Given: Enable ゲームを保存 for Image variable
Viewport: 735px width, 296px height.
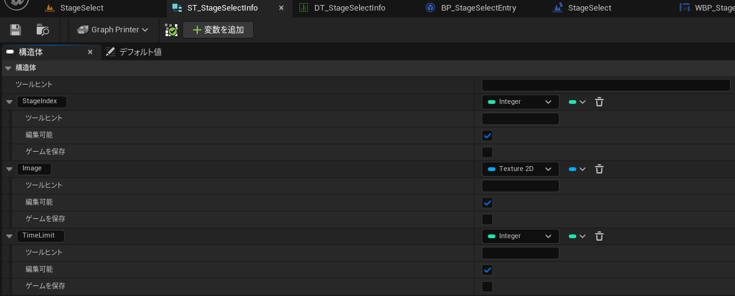Looking at the screenshot, I should click(487, 220).
